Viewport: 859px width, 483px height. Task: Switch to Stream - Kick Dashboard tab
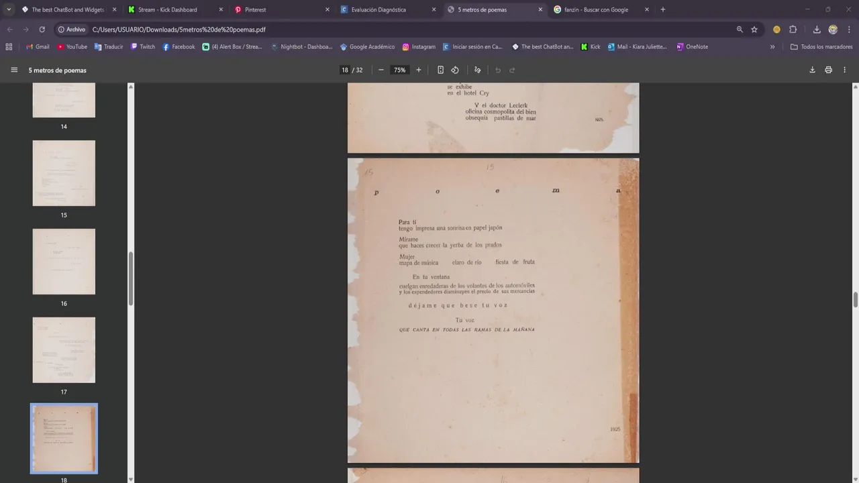tap(174, 9)
